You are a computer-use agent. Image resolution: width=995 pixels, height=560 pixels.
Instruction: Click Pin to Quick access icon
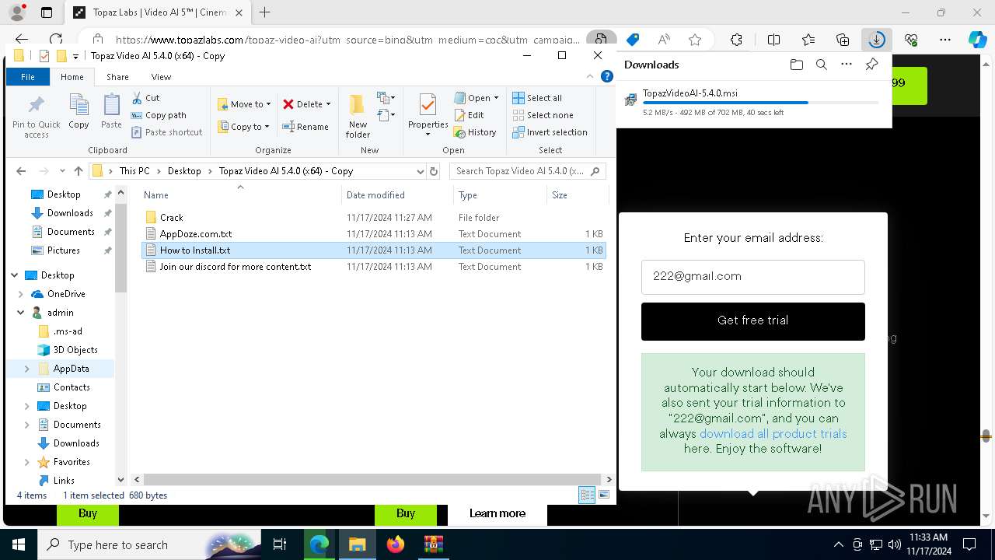tap(36, 117)
